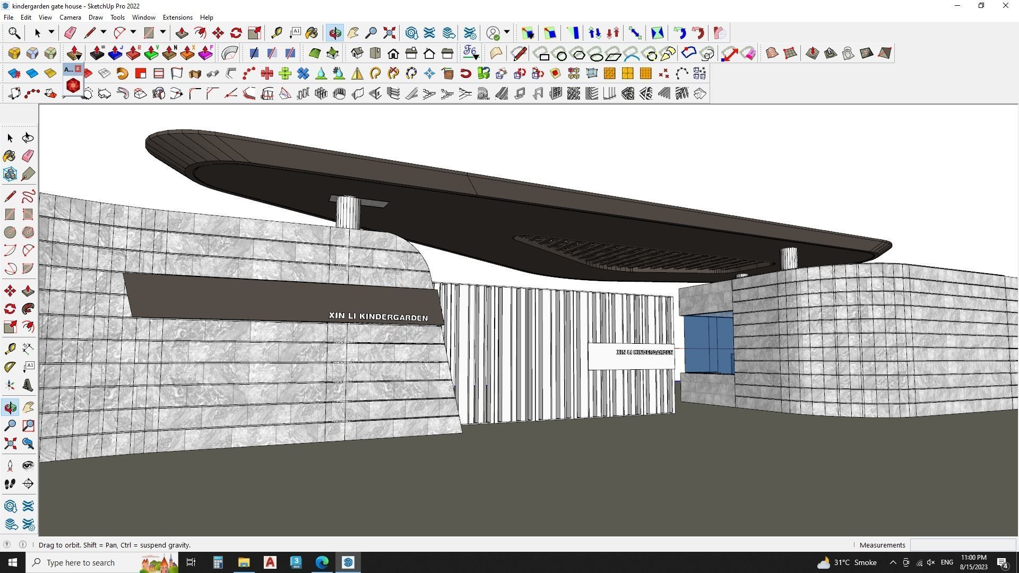Click the Measurements input box

pyautogui.click(x=962, y=545)
